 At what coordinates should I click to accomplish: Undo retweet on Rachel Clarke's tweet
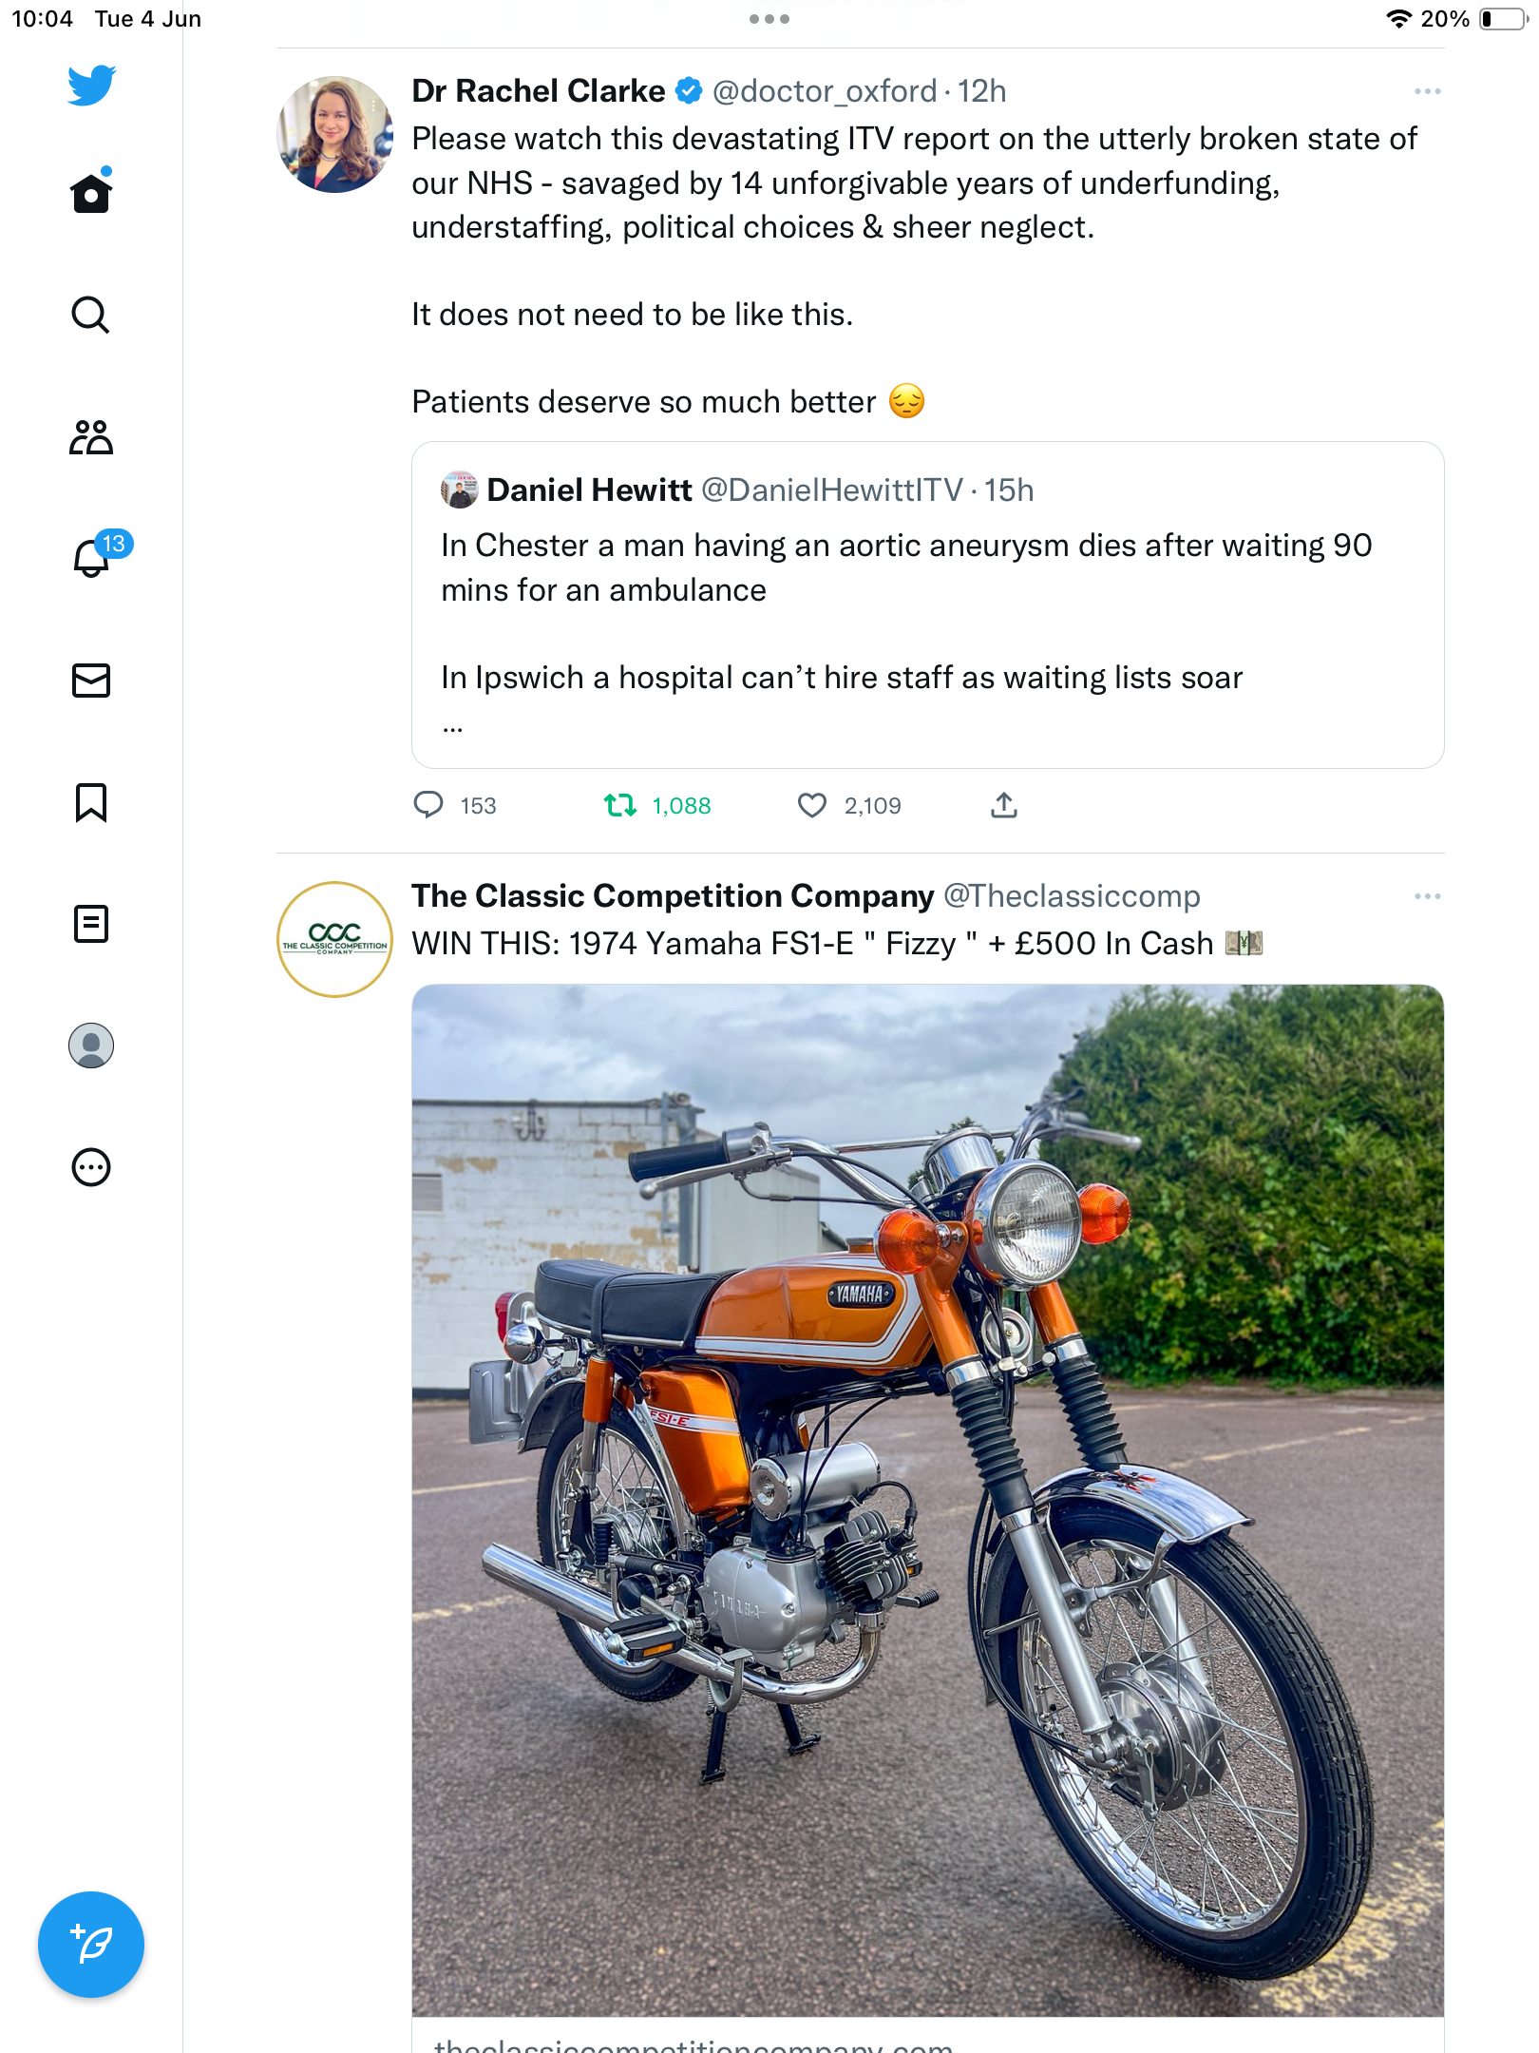[620, 806]
